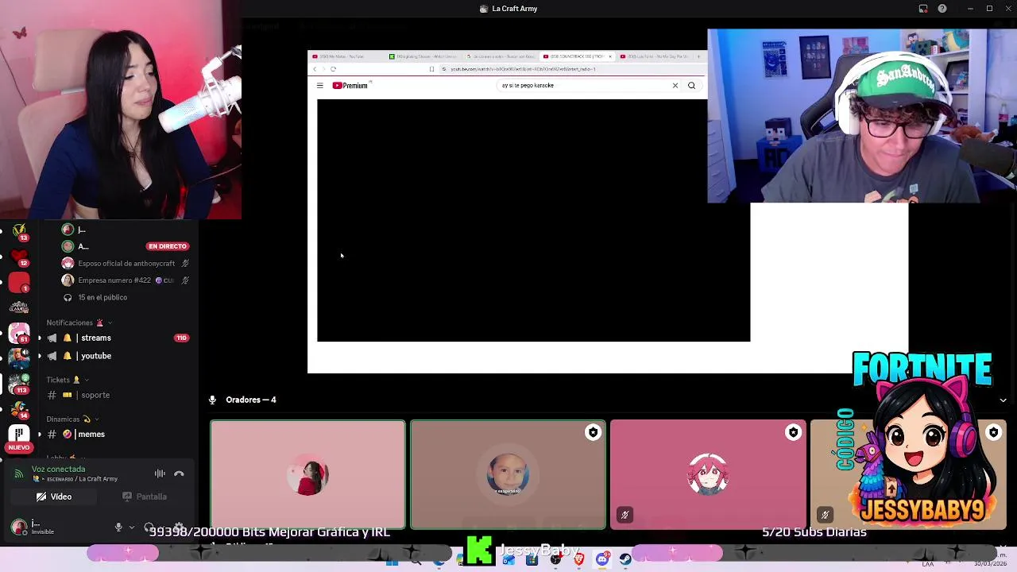
Task: Click the disconnect call icon
Action: coord(179,473)
